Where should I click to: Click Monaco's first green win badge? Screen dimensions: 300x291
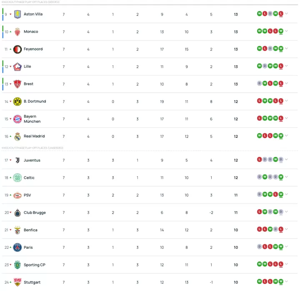[259, 31]
